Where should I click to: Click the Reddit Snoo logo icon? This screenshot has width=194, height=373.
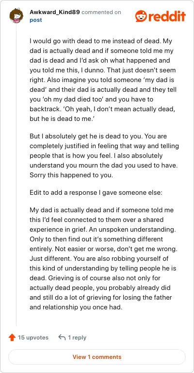coord(141,16)
